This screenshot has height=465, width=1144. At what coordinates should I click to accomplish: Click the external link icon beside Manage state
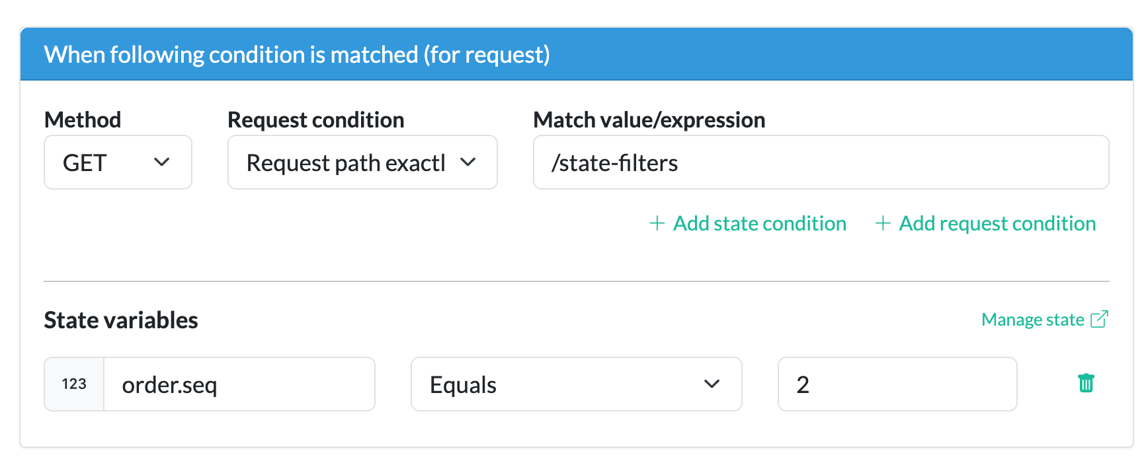tap(1099, 320)
